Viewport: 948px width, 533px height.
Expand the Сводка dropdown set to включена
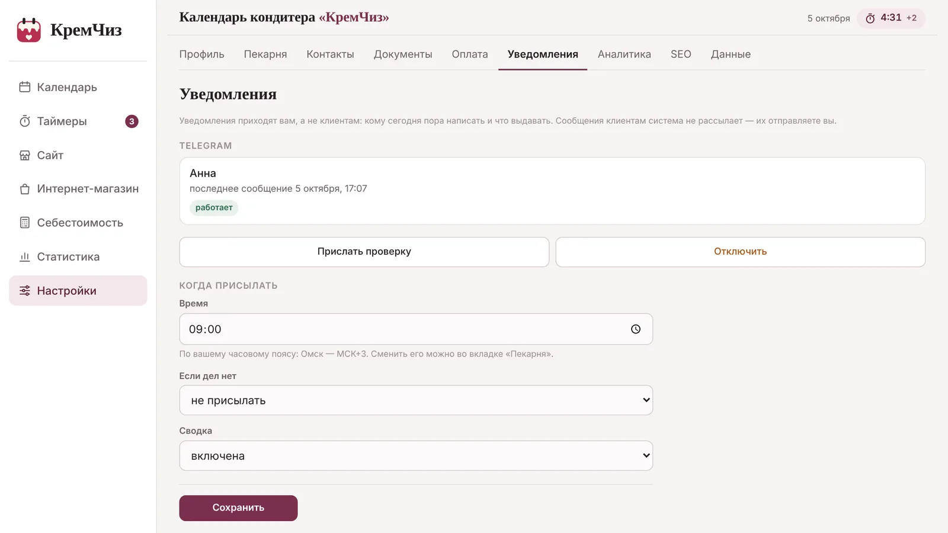pos(416,456)
